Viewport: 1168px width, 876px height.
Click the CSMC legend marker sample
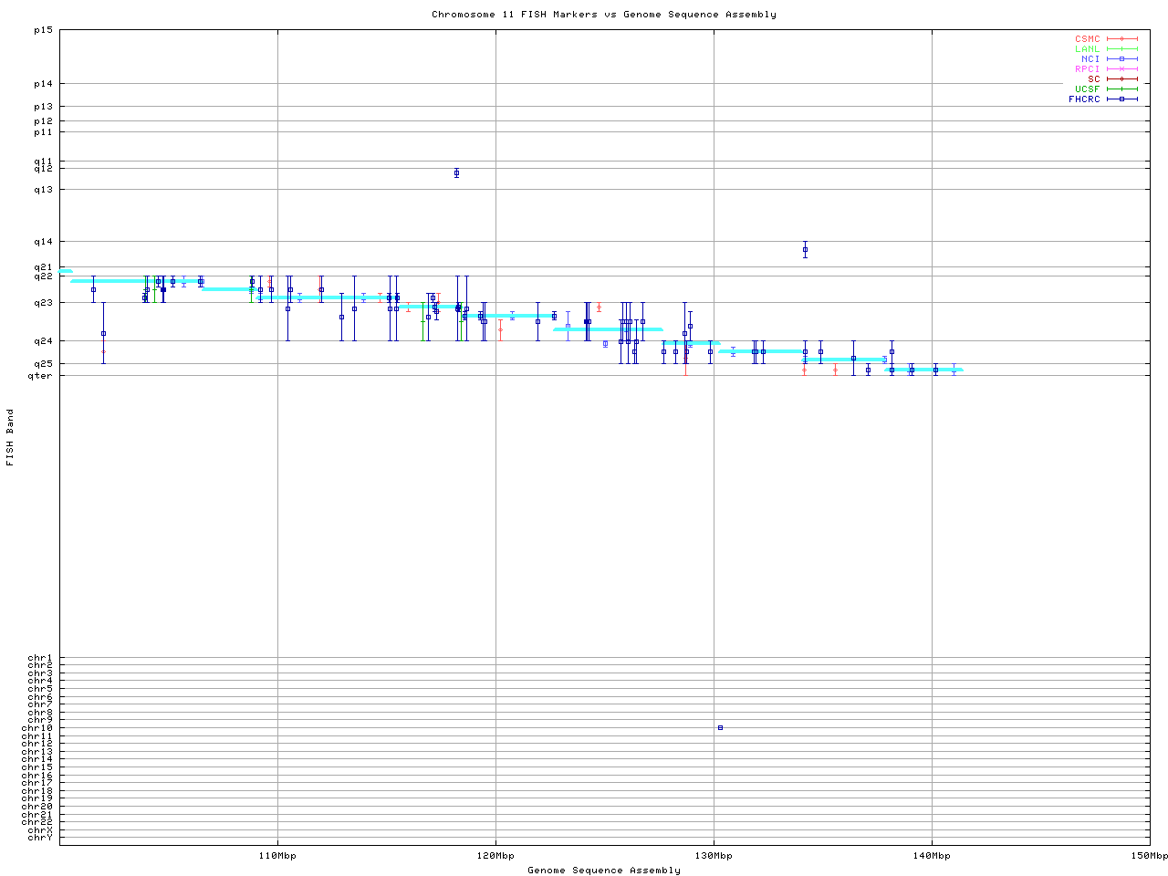pyautogui.click(x=1121, y=39)
